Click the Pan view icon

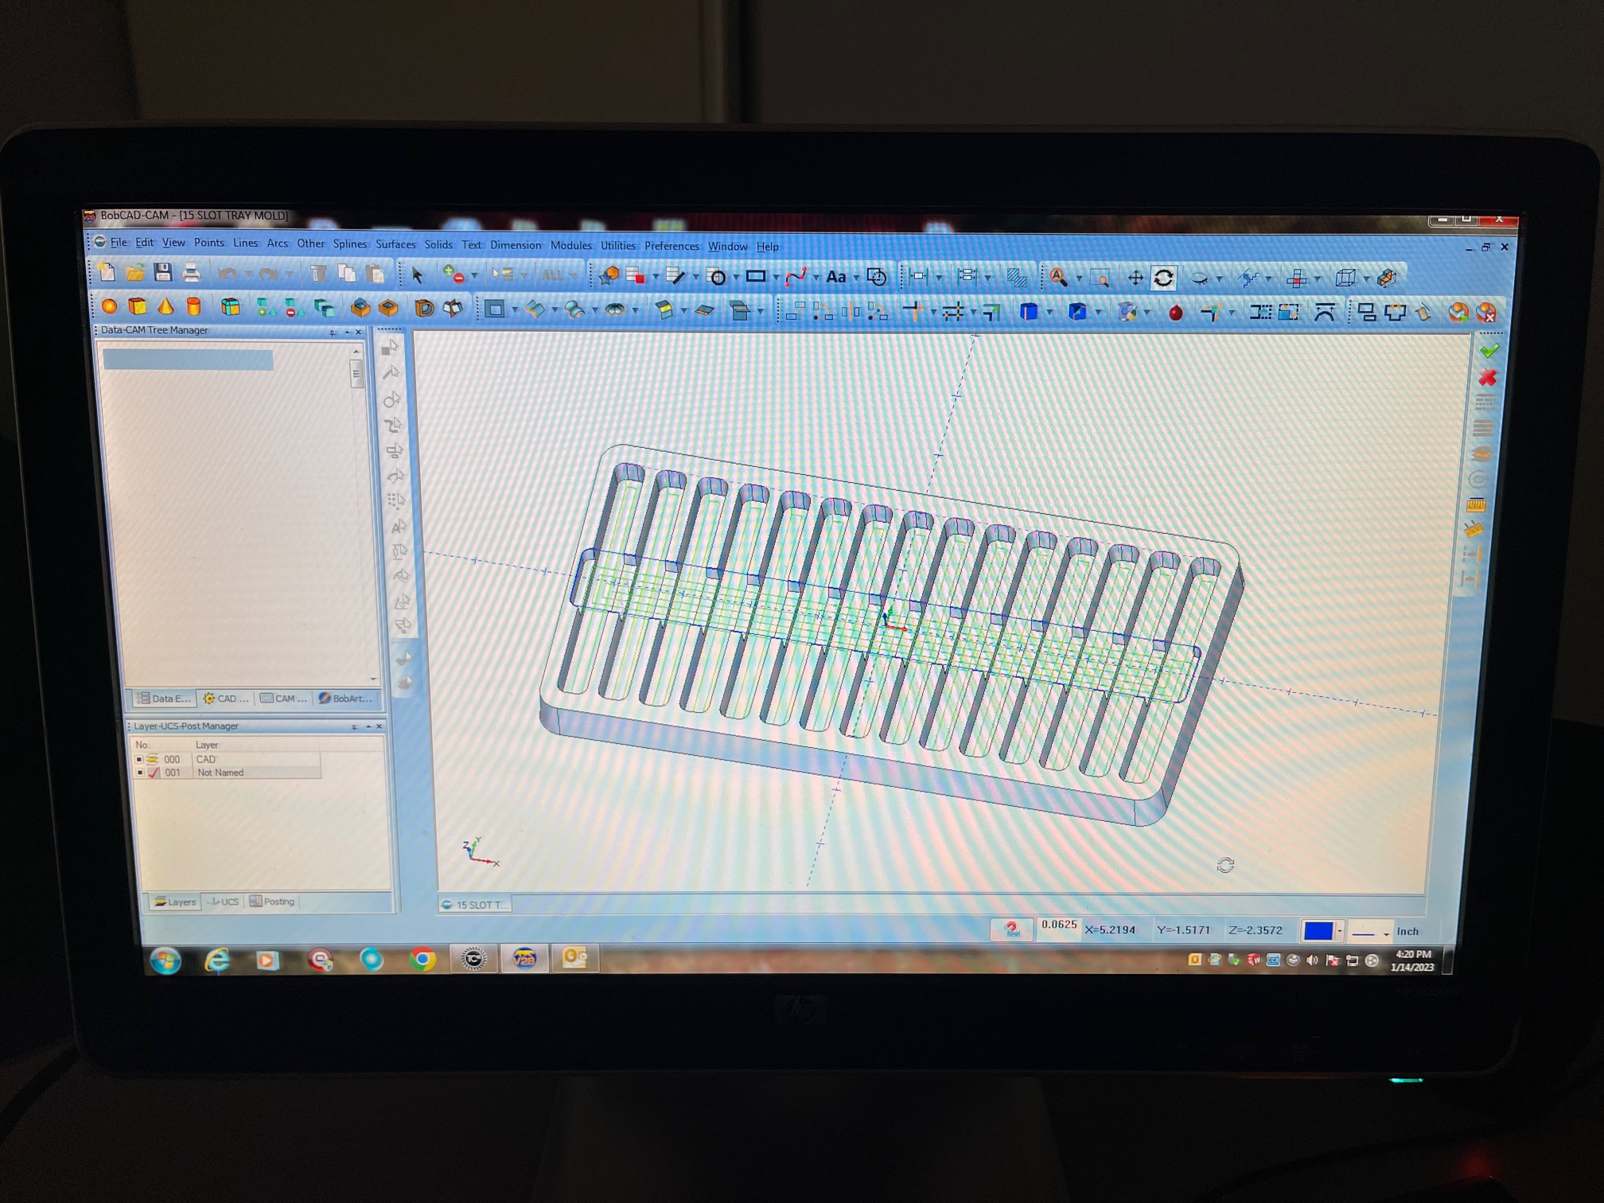[1135, 278]
